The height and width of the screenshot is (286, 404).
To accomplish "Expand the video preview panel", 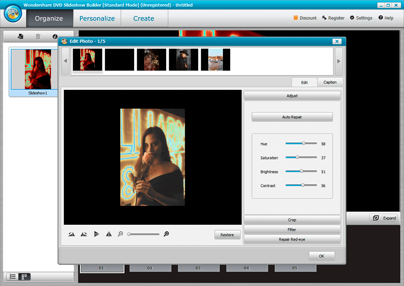I will coord(383,218).
